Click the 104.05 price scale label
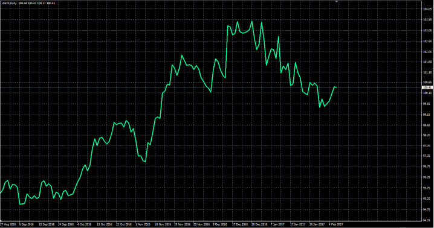The width and height of the screenshot is (434, 228). point(427,9)
